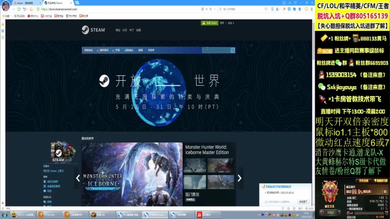View top-left Monster Hunter screenshot thumbnail
390x219 pixels.
195,165
